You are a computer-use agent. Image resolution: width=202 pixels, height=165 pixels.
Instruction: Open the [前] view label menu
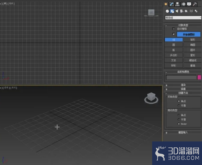coord(5,4)
